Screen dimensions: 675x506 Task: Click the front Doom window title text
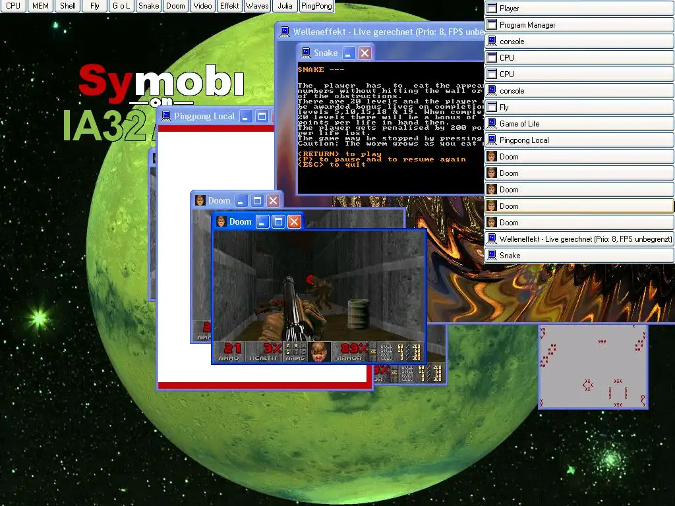pyautogui.click(x=240, y=221)
